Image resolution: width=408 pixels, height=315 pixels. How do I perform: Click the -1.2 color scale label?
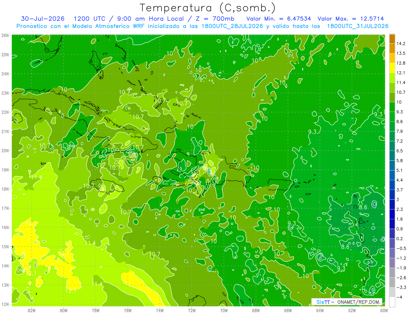coord(401,258)
